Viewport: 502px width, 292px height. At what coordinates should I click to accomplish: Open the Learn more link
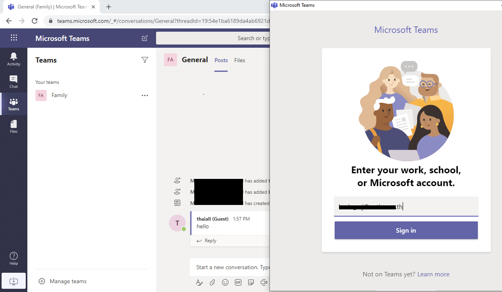coord(433,274)
